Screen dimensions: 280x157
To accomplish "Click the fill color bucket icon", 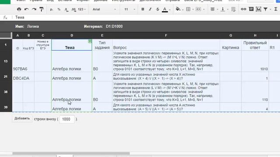I will [x=178, y=9].
